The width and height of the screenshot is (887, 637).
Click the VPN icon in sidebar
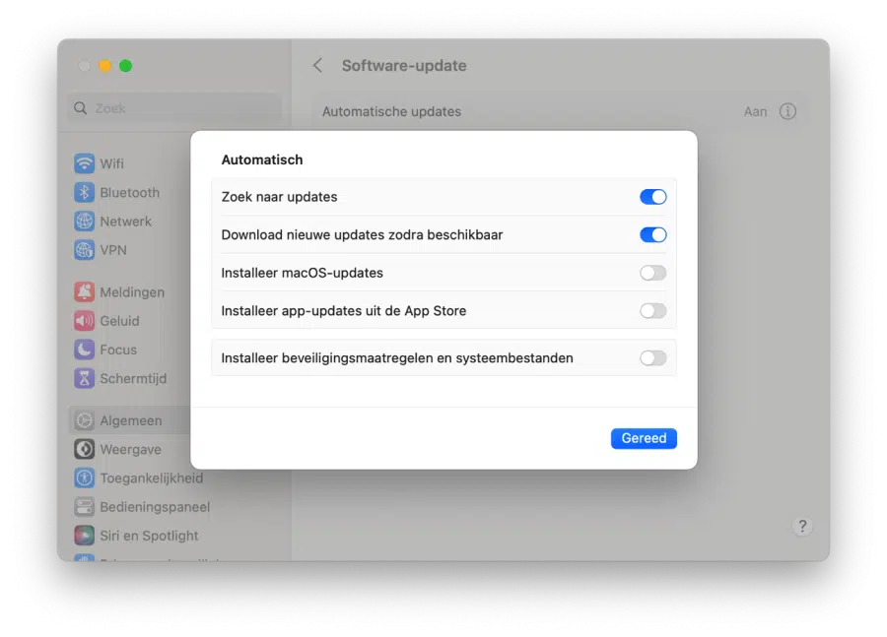85,250
